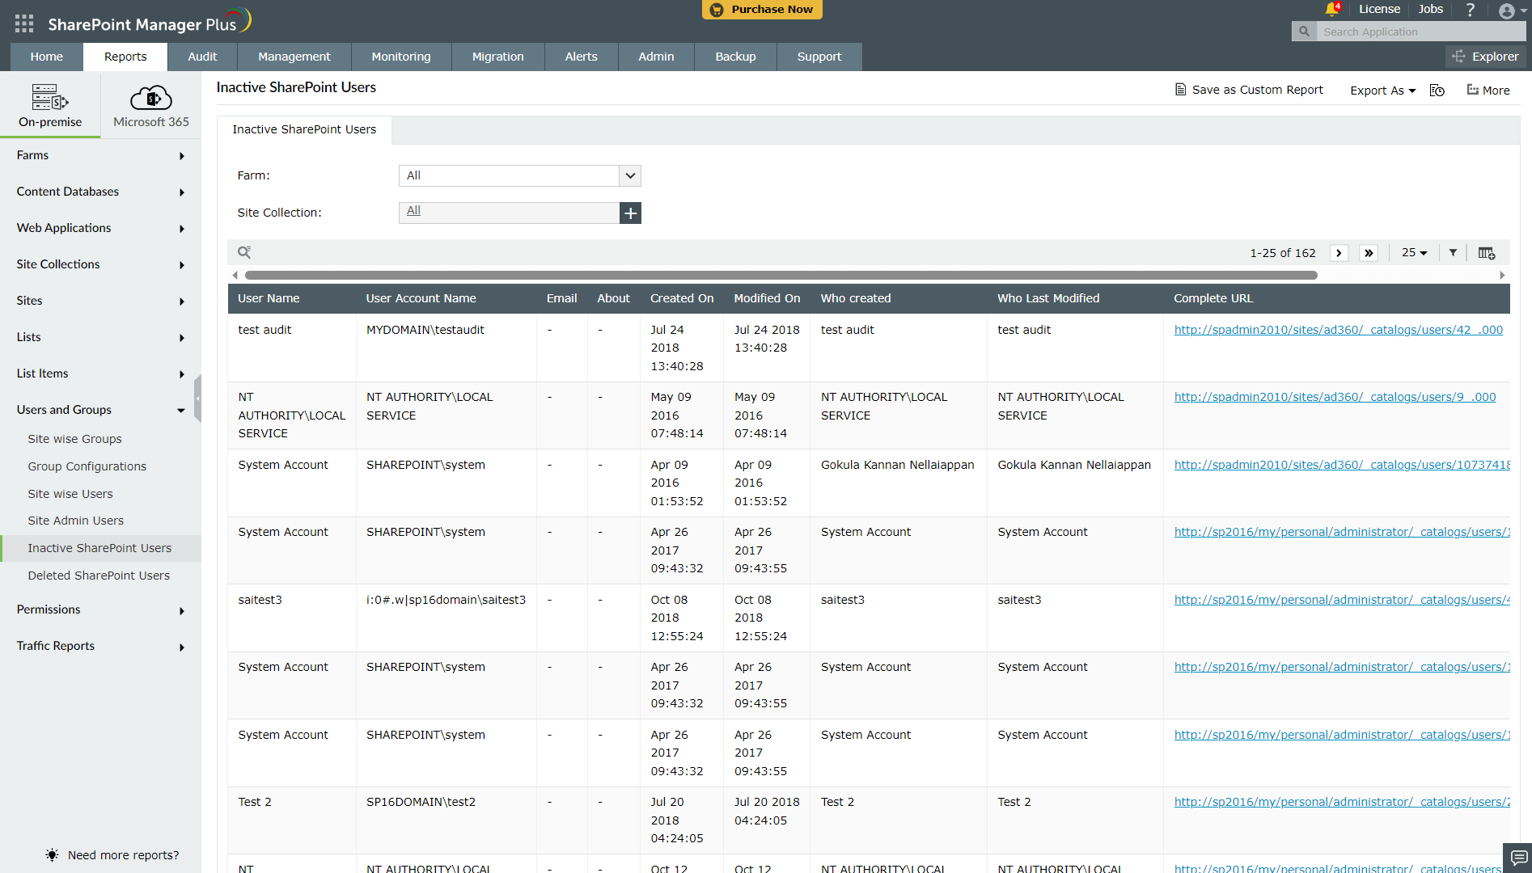Open the add/remove columns icon

pyautogui.click(x=1487, y=253)
